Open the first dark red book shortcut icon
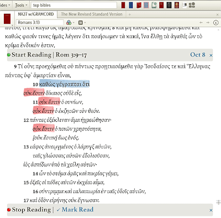 (x=123, y=5)
